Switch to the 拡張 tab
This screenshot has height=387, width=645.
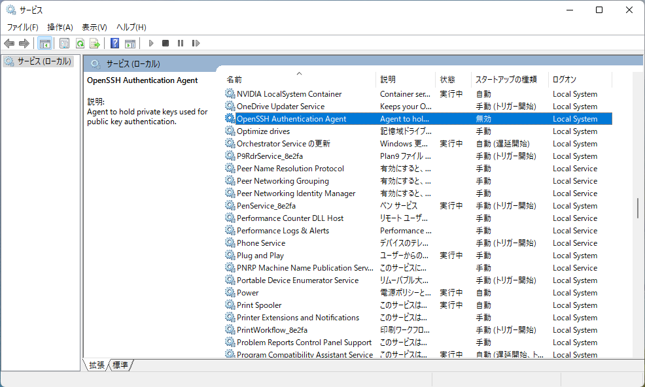96,365
